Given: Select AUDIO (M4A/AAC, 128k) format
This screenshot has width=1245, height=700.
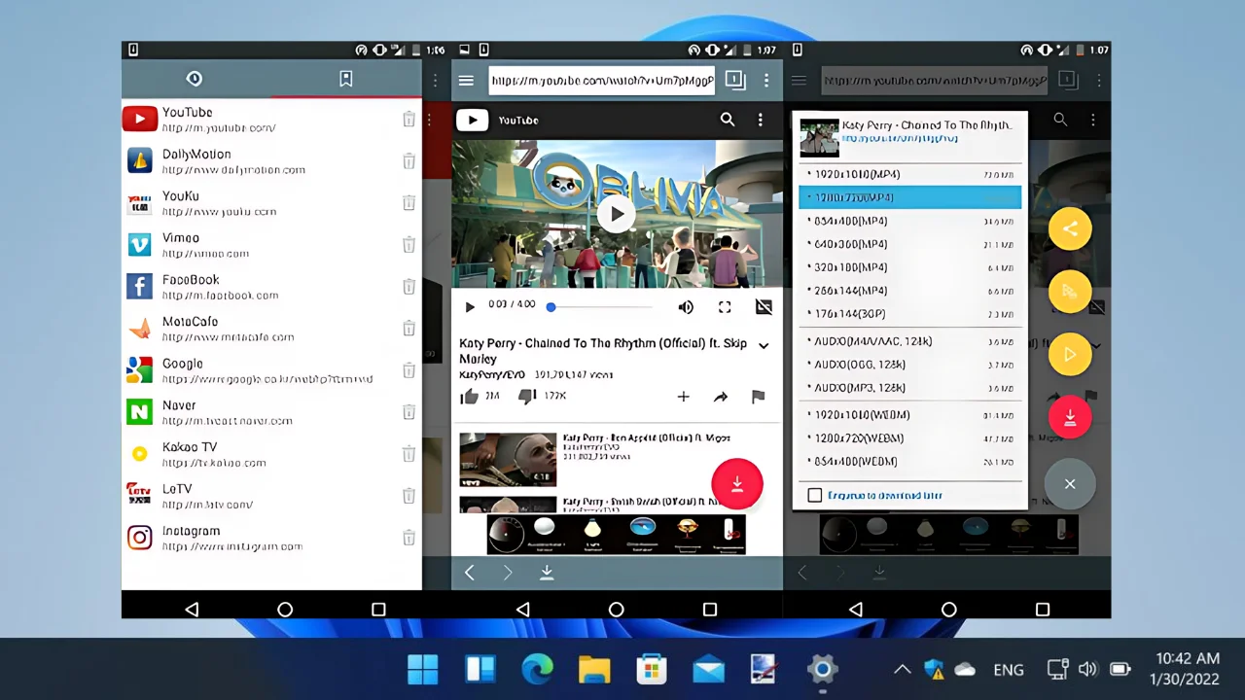Looking at the screenshot, I should (909, 341).
